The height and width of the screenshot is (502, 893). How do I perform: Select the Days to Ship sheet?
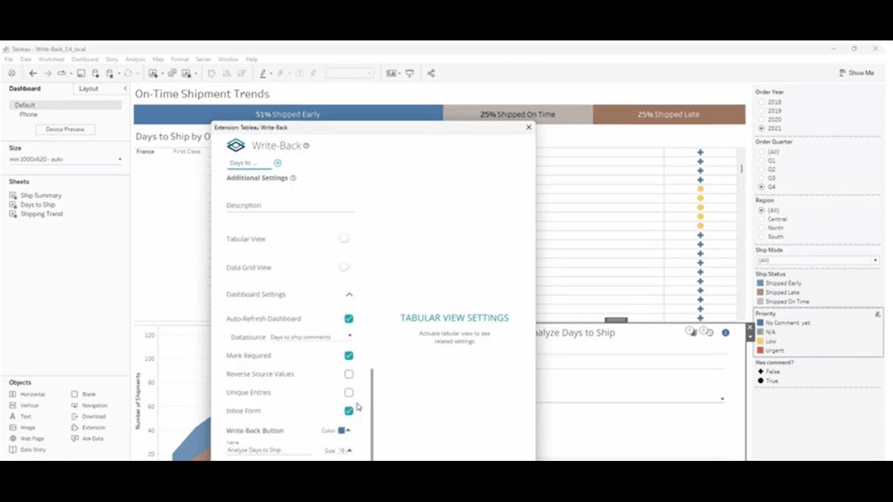[38, 205]
